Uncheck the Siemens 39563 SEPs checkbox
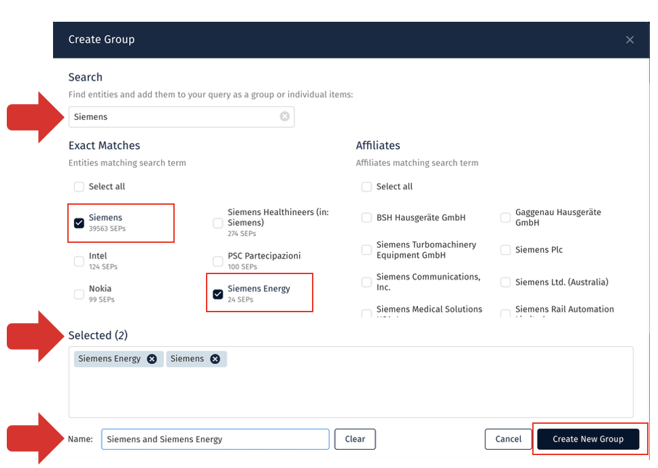Image resolution: width=658 pixels, height=468 pixels. (79, 223)
